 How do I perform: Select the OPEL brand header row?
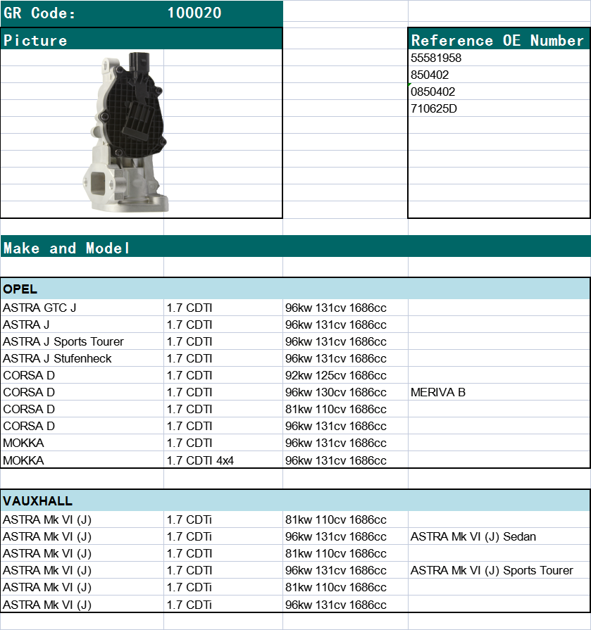tap(296, 289)
